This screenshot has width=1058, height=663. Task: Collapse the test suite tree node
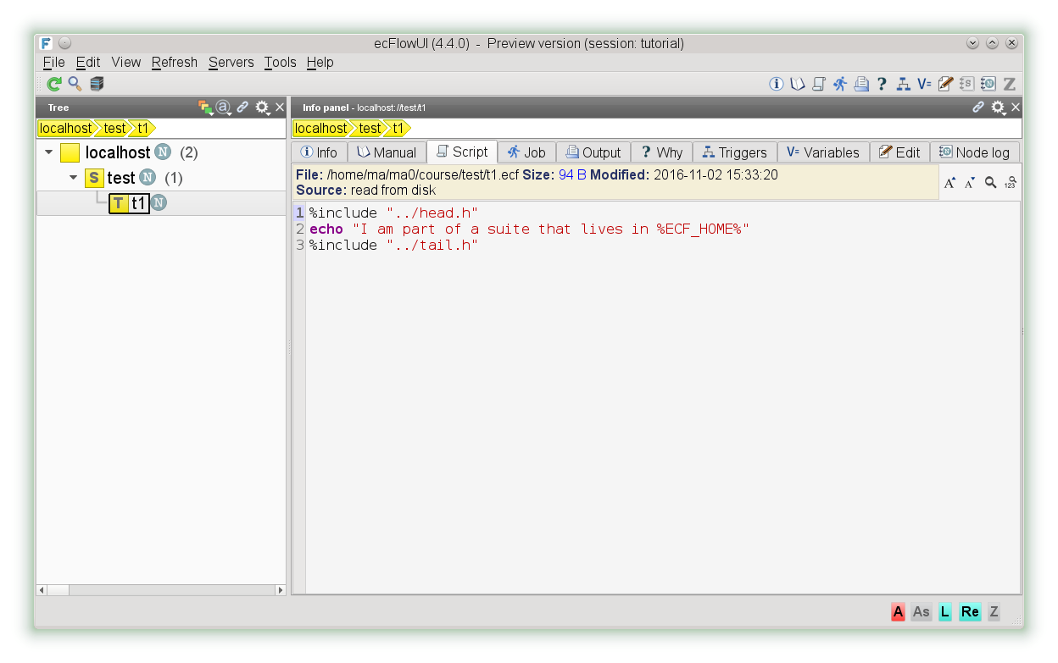click(74, 178)
